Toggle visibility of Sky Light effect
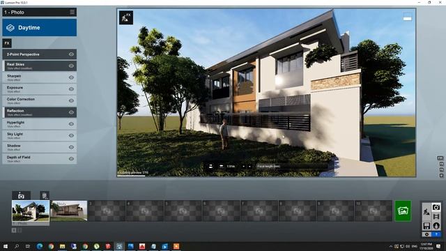 click(x=71, y=135)
